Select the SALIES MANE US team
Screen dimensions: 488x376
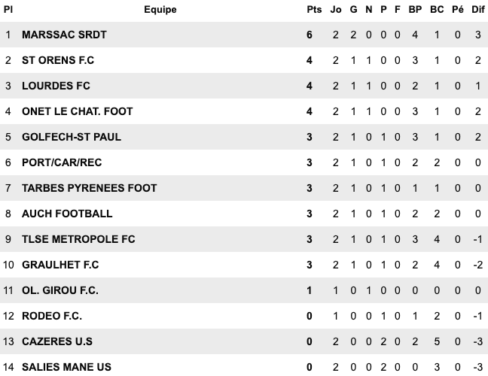[x=67, y=367]
